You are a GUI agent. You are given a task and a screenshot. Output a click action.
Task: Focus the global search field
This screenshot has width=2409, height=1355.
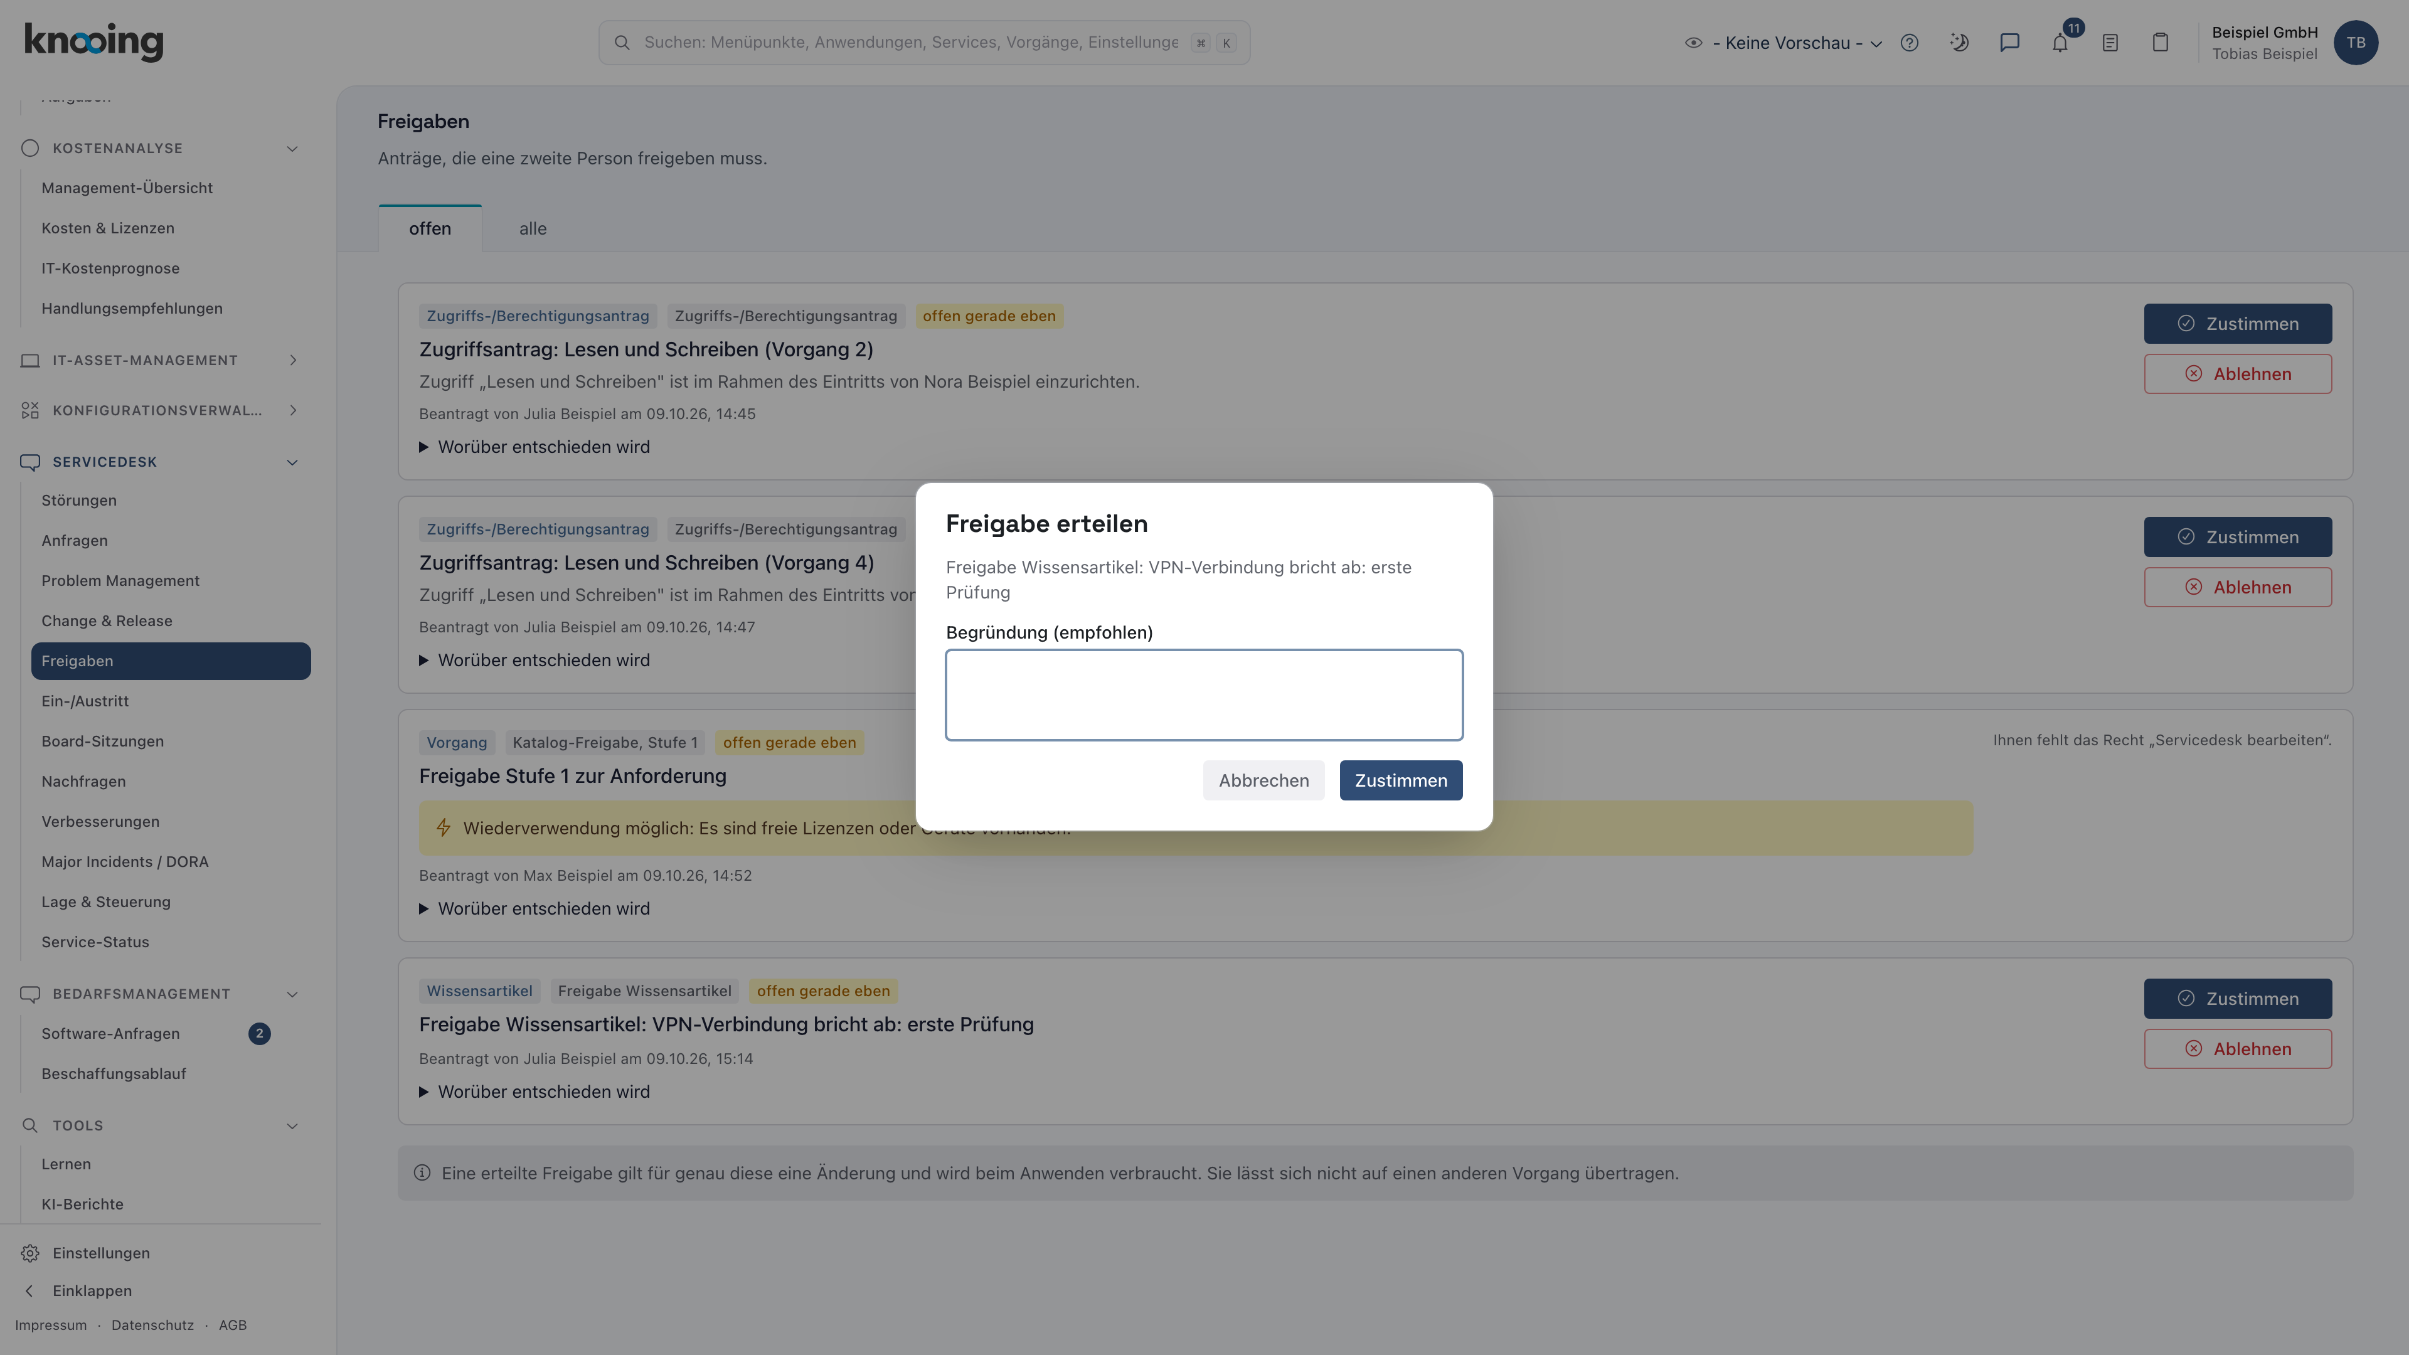[x=924, y=42]
